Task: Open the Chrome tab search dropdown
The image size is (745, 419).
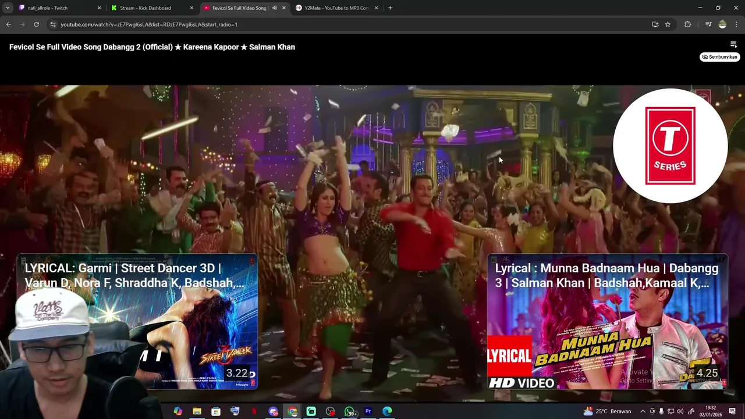Action: [8, 8]
